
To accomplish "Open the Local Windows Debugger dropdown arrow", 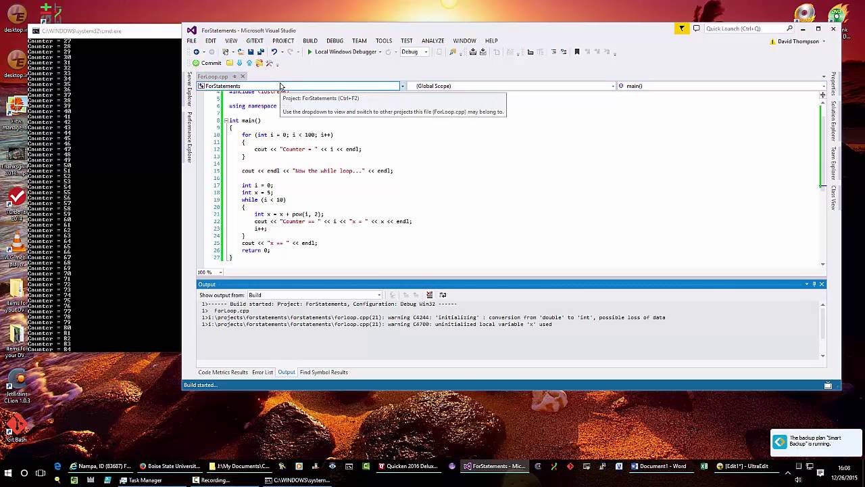I will [380, 52].
